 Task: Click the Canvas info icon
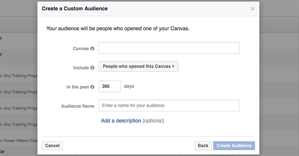click(92, 48)
